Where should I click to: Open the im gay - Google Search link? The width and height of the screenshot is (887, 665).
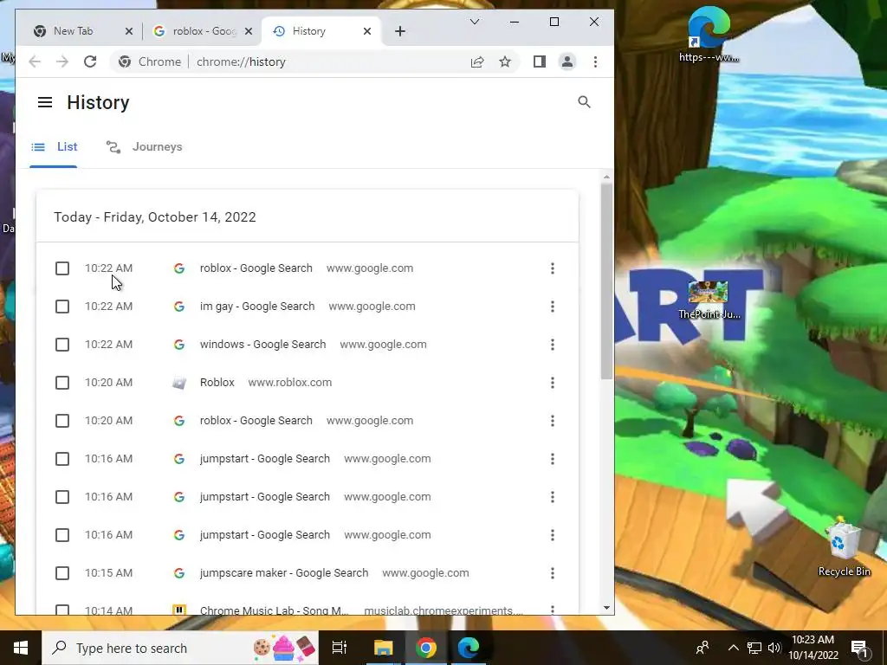click(256, 307)
